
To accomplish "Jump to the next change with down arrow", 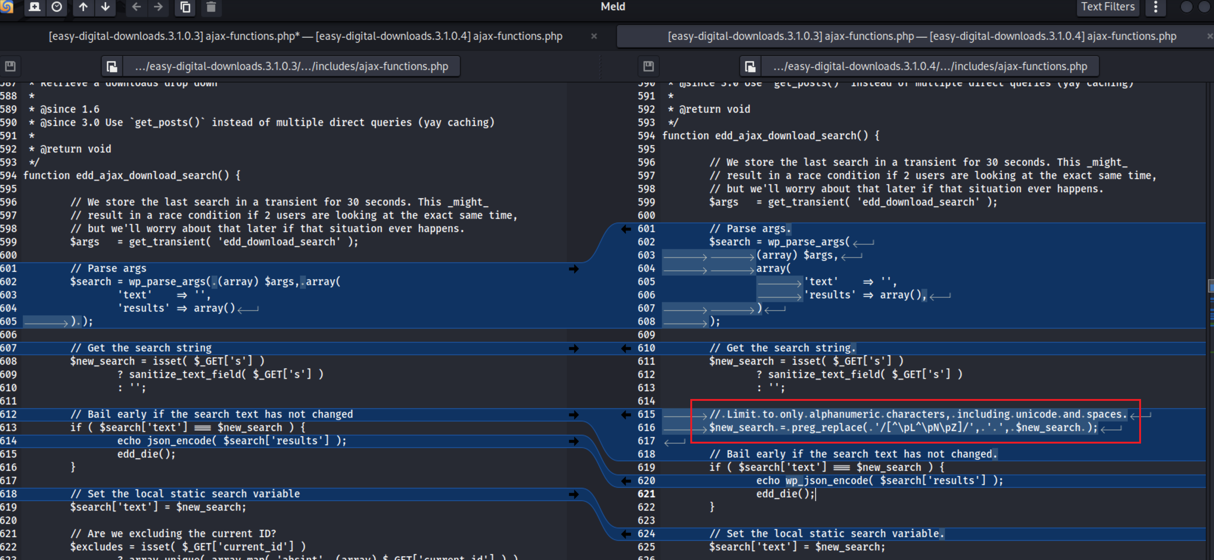I will click(105, 7).
